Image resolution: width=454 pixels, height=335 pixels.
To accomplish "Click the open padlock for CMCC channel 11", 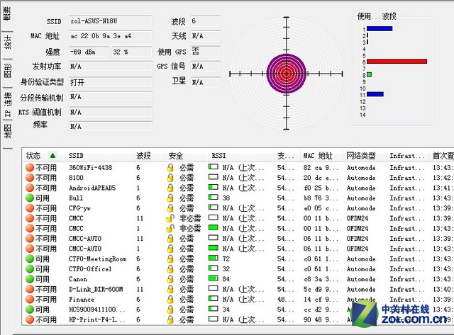I will point(170,218).
